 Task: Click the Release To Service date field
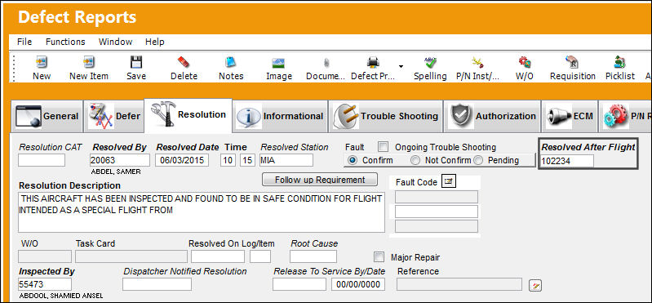tap(358, 284)
